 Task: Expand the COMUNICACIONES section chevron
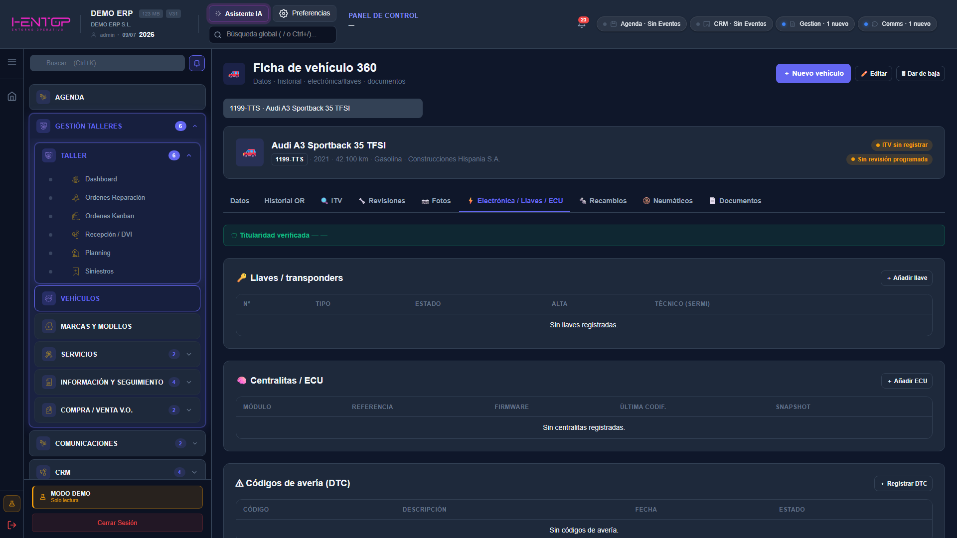coord(195,444)
